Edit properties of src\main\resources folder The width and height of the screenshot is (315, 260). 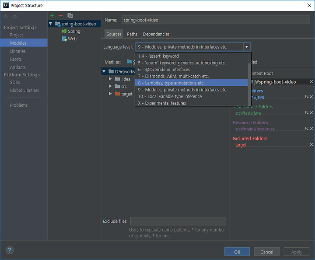click(307, 129)
